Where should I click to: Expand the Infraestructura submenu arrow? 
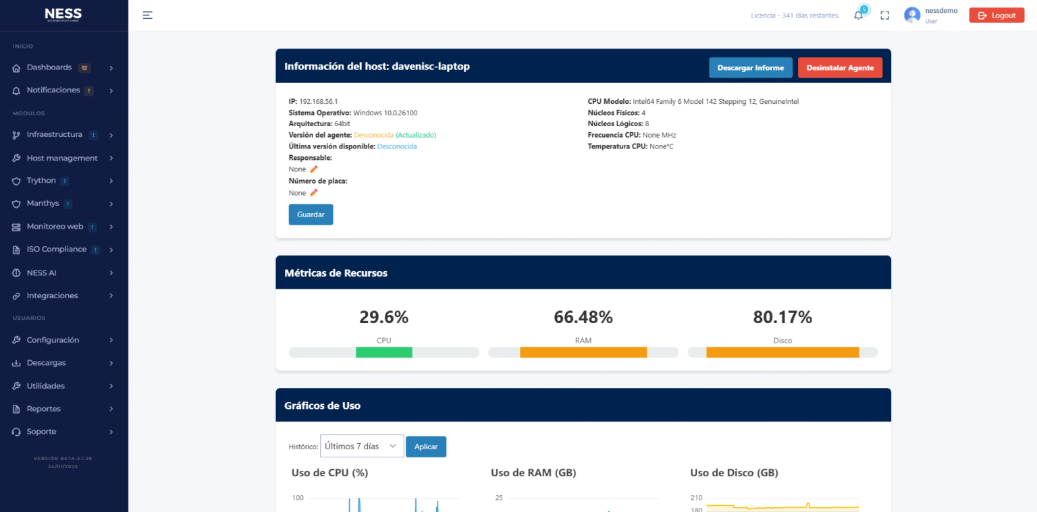(x=111, y=135)
